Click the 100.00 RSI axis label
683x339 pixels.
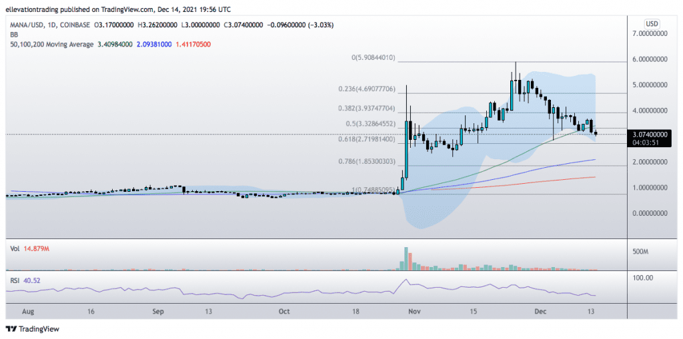[642, 277]
